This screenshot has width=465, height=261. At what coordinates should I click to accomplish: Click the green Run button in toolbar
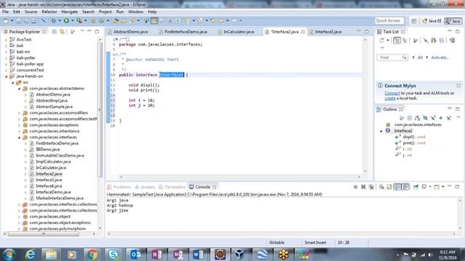pos(66,20)
